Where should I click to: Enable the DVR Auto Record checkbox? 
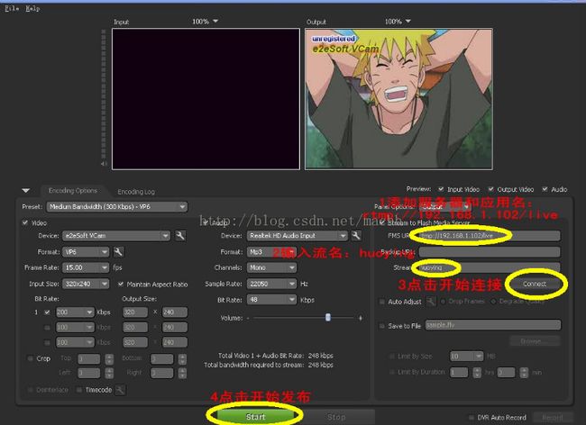tap(472, 417)
